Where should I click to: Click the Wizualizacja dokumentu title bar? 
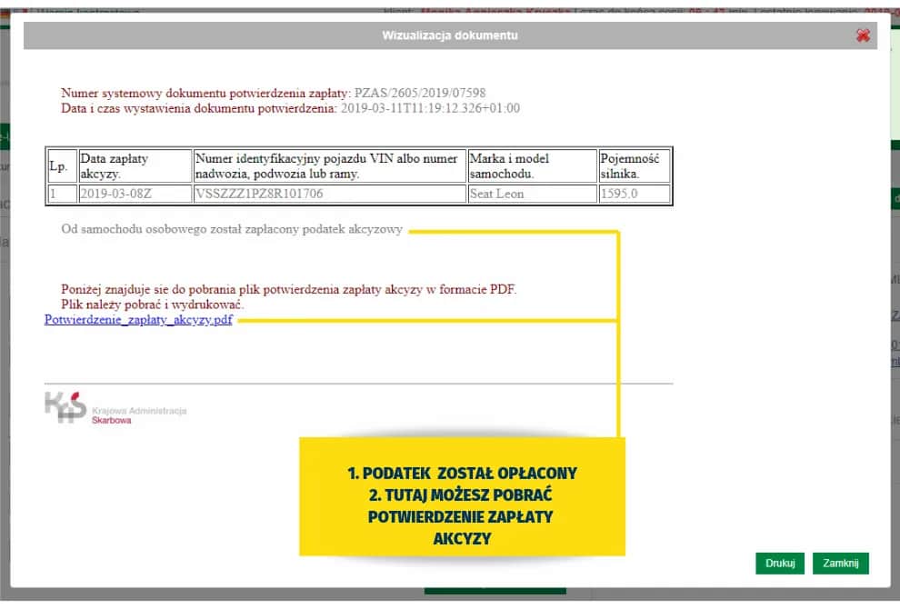pyautogui.click(x=449, y=35)
